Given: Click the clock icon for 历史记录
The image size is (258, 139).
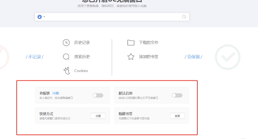Looking at the screenshot, I should (66, 42).
